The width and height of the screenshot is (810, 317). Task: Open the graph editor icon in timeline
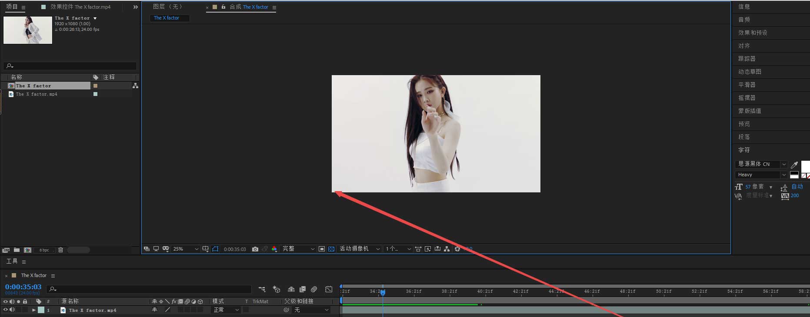pos(329,289)
